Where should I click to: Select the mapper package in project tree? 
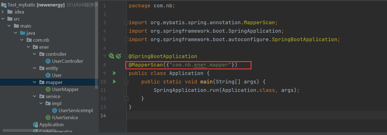click(x=54, y=82)
